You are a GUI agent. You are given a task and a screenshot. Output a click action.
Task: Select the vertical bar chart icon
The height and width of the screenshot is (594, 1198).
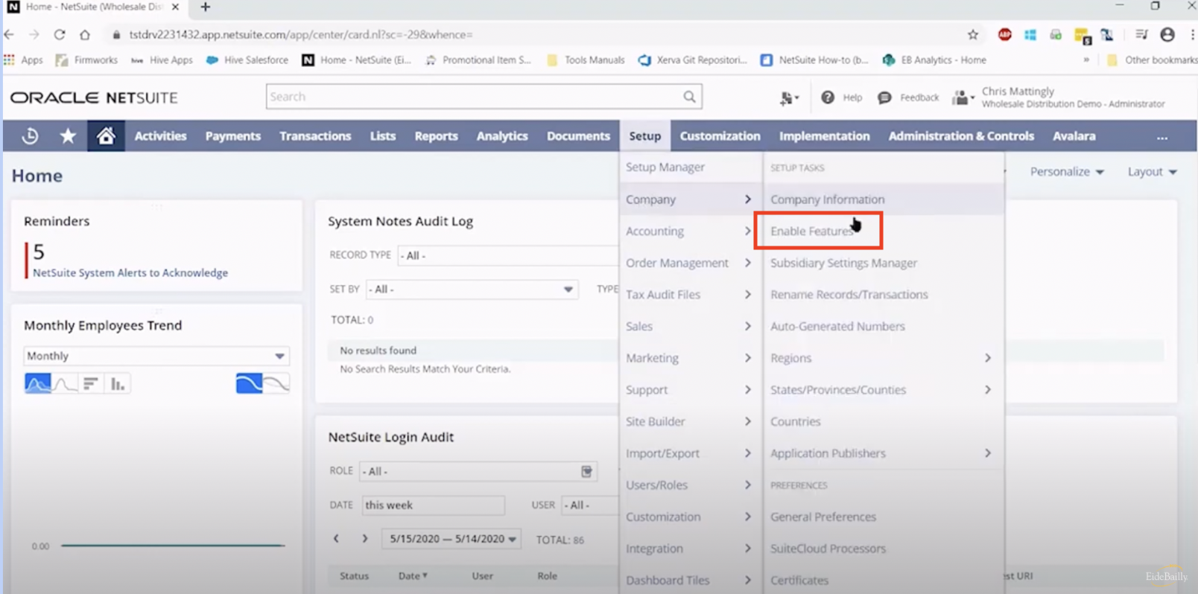(x=118, y=383)
